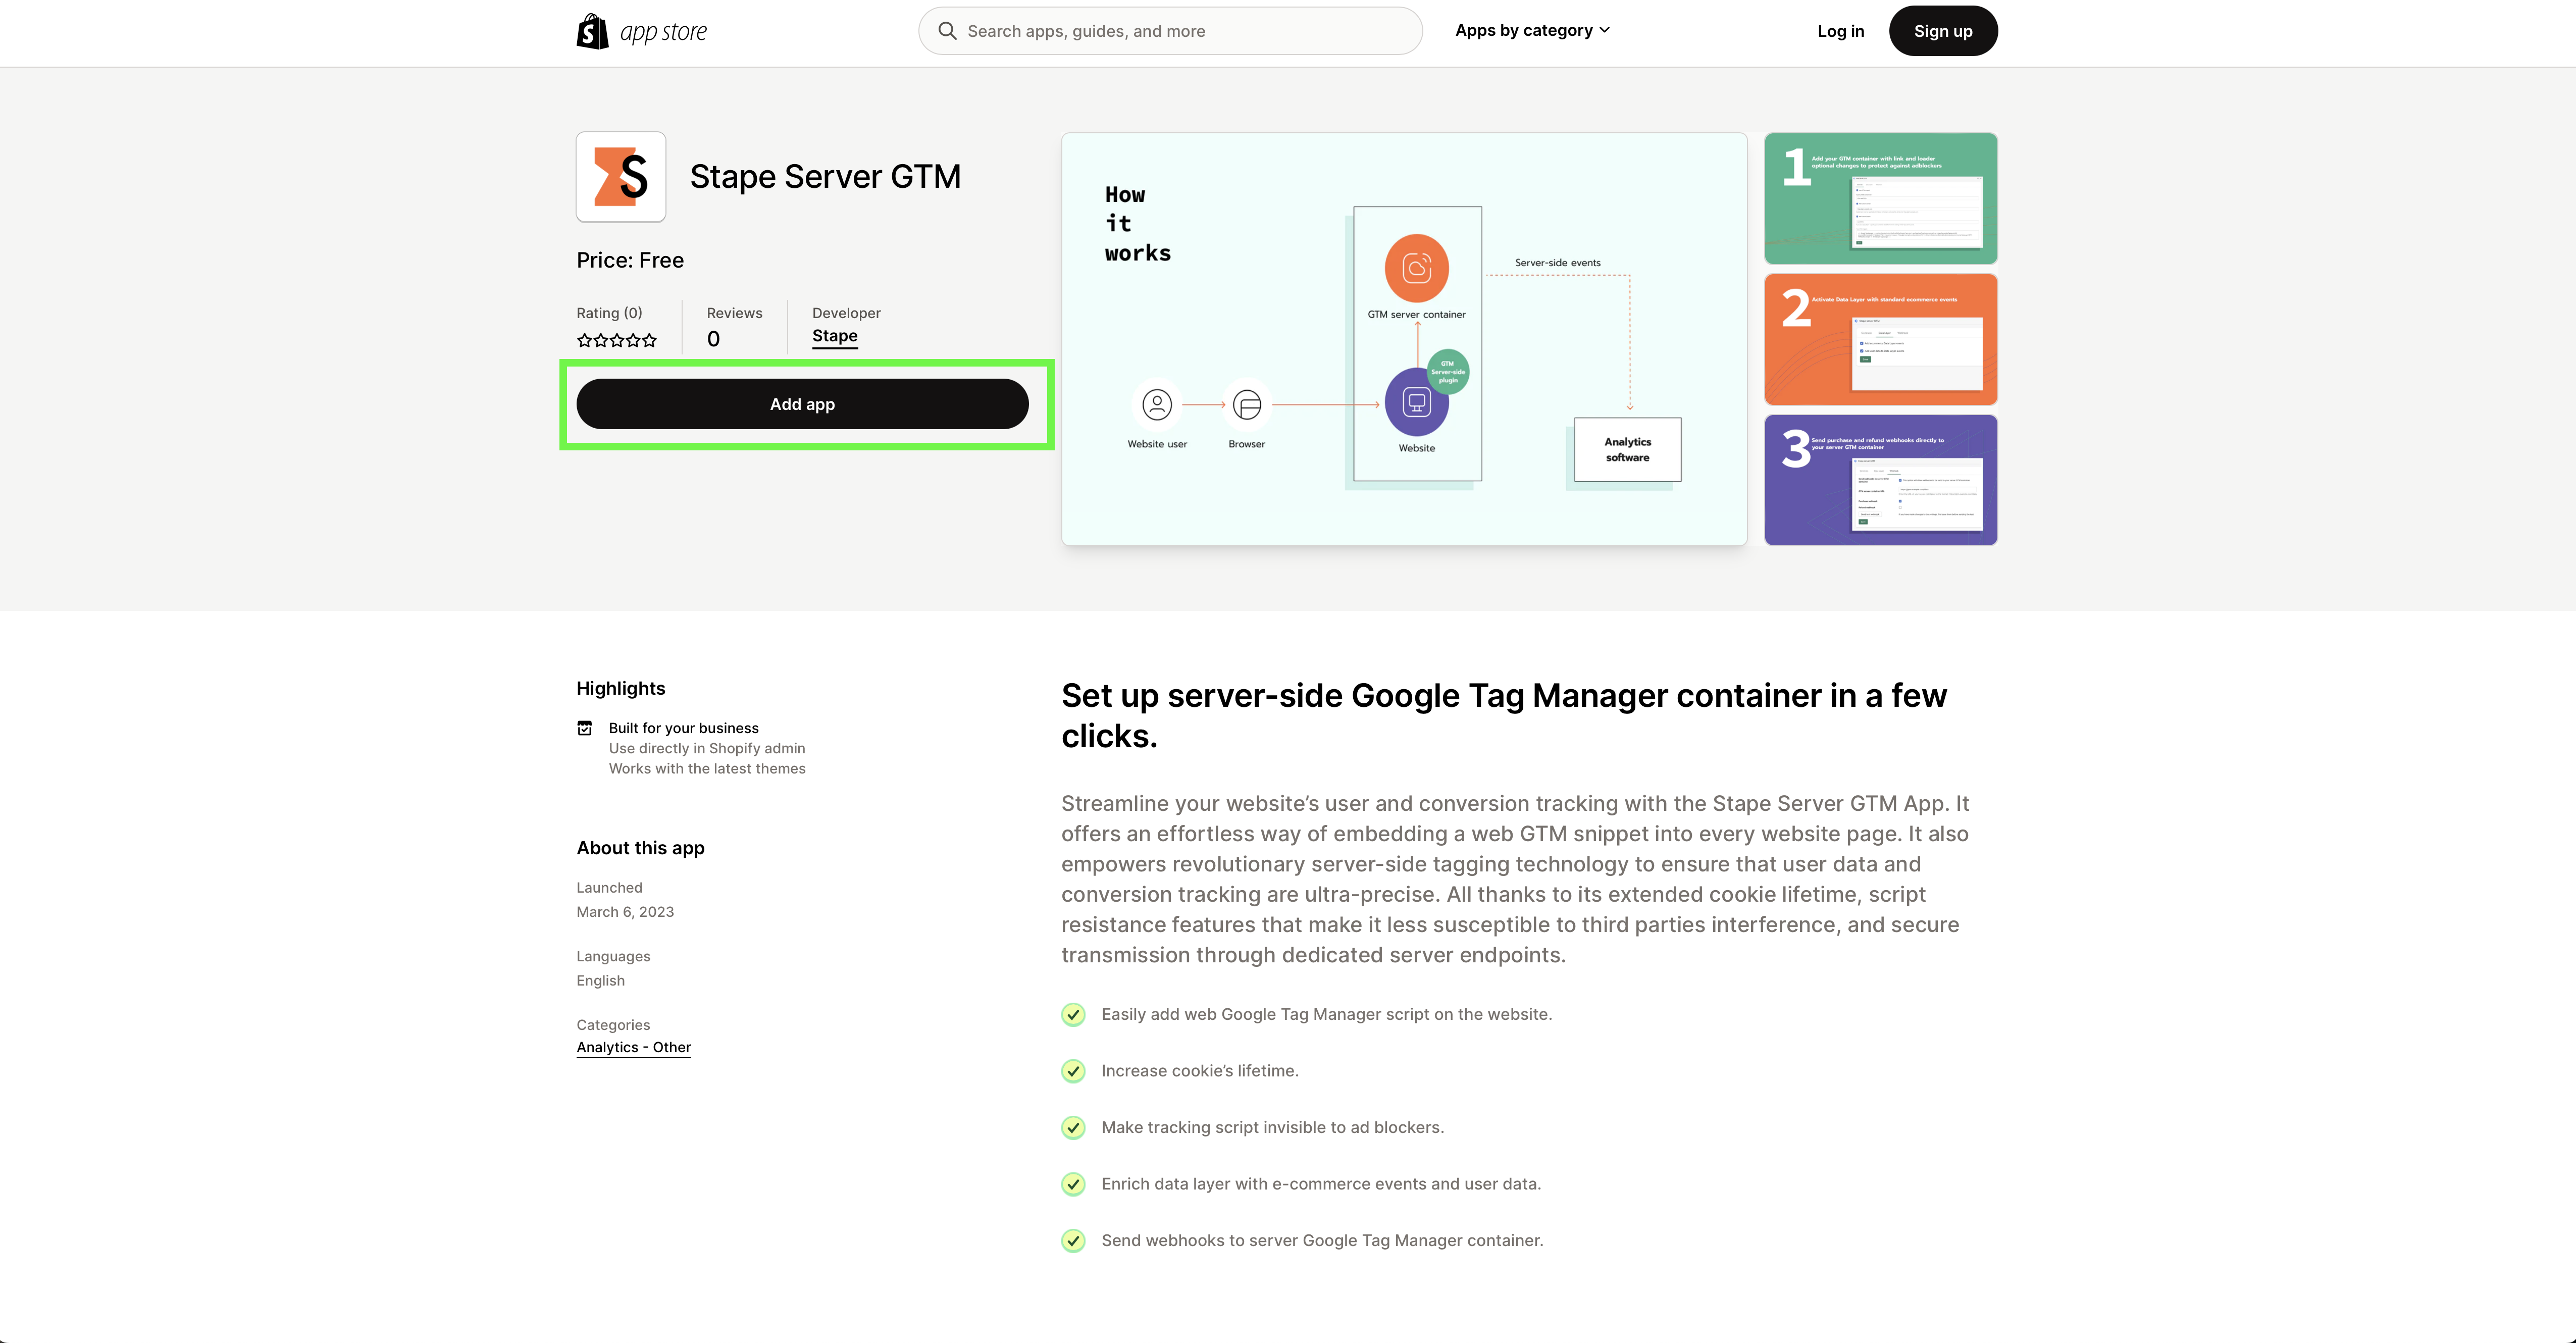
Task: Click checkmark beside 'Send webhooks to server'
Action: pos(1073,1241)
